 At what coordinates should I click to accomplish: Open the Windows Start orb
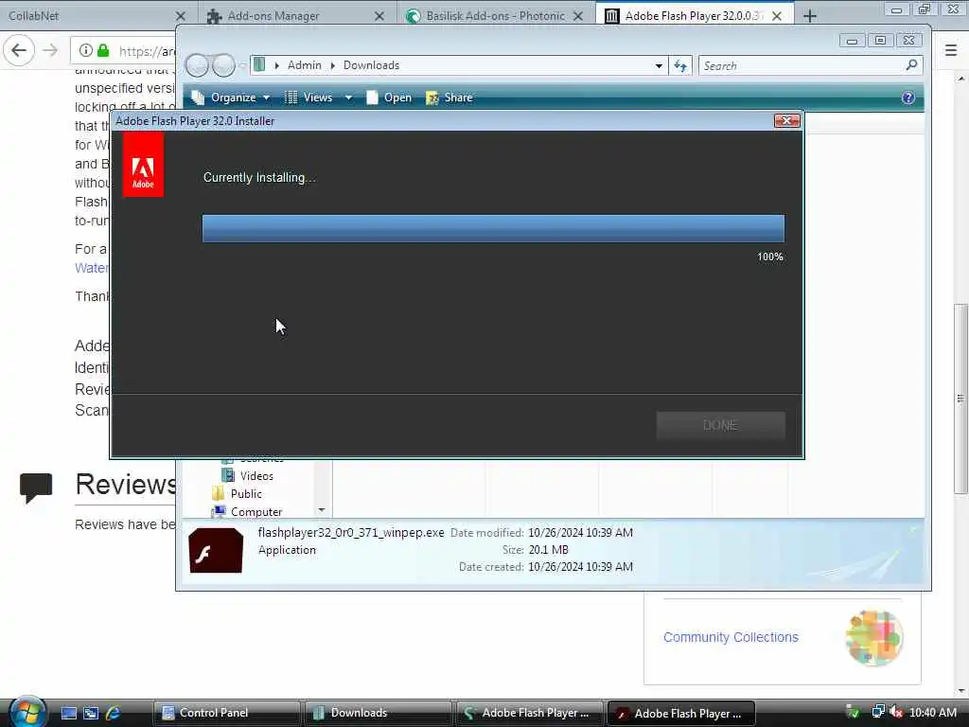[x=27, y=712]
